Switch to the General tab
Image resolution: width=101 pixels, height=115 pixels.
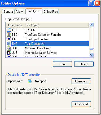8,12
